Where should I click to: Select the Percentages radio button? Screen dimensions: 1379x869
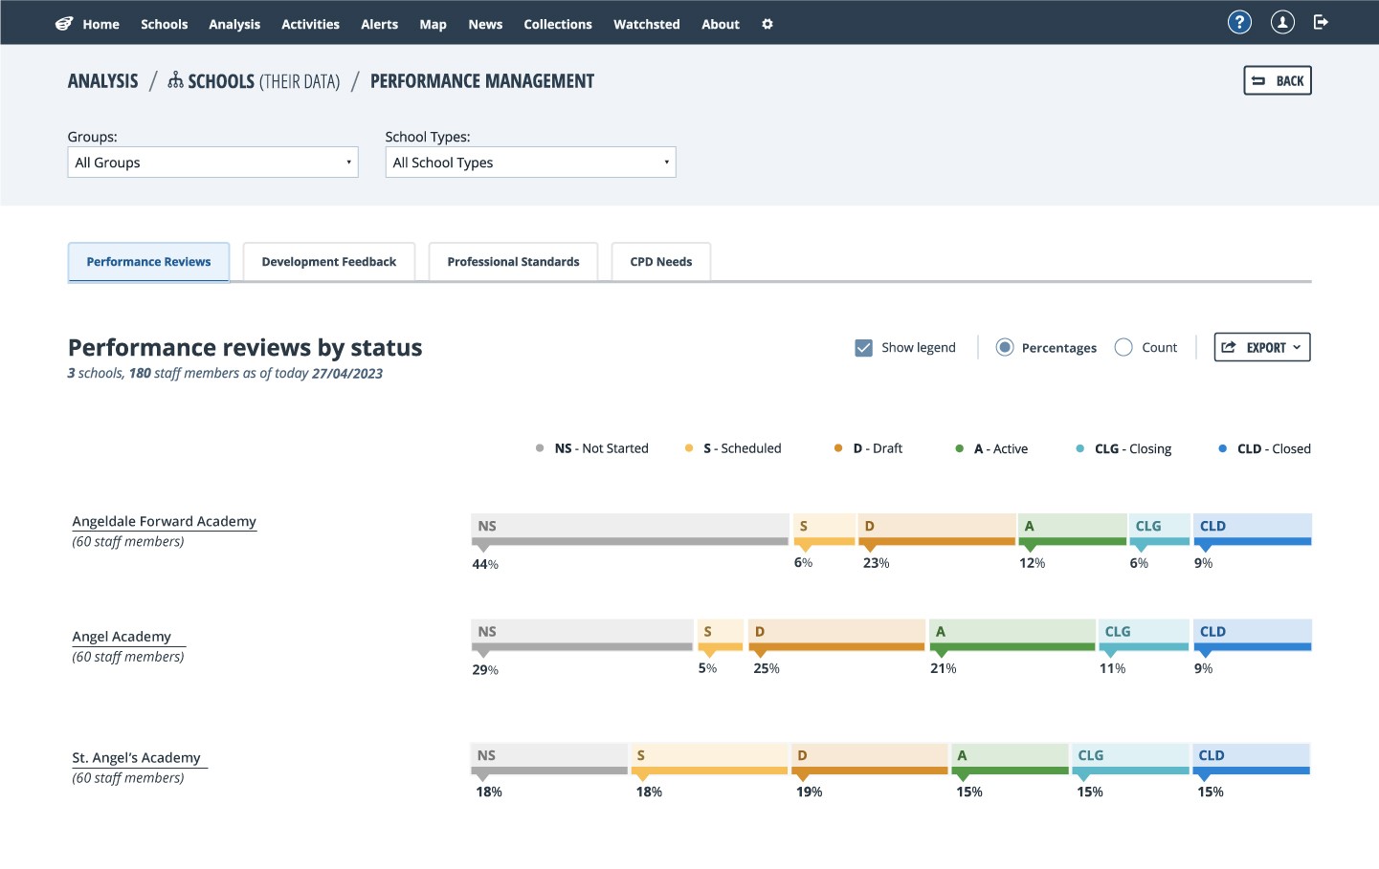pyautogui.click(x=1005, y=347)
